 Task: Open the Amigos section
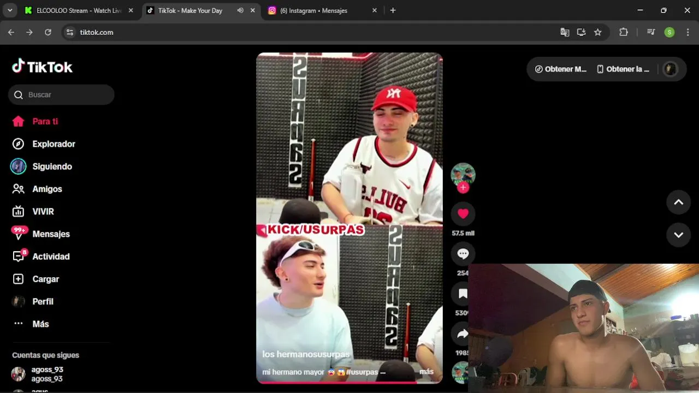click(37, 189)
